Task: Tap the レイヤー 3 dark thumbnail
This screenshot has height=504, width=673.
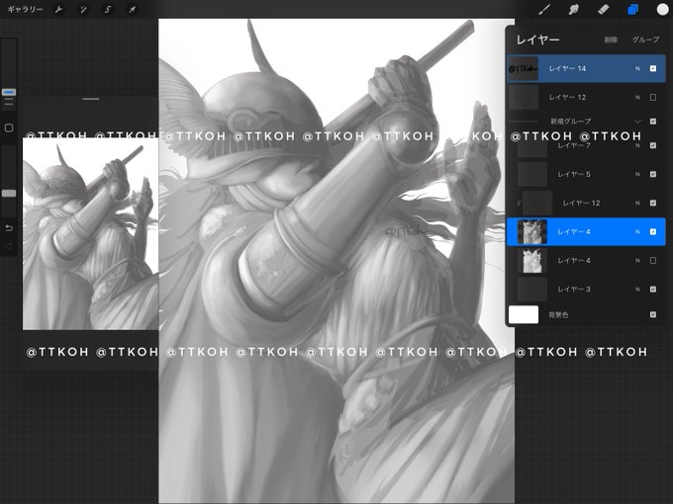Action: click(x=532, y=290)
